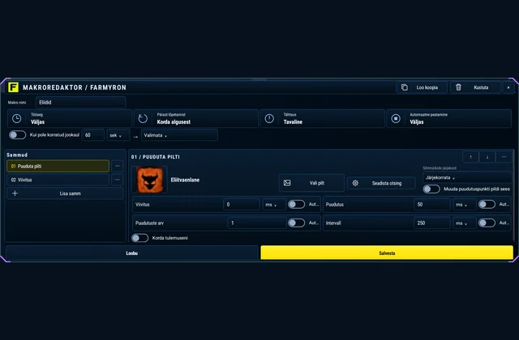Enable Muuda puudutuspunkti pildi sees
The width and height of the screenshot is (519, 340).
431,189
